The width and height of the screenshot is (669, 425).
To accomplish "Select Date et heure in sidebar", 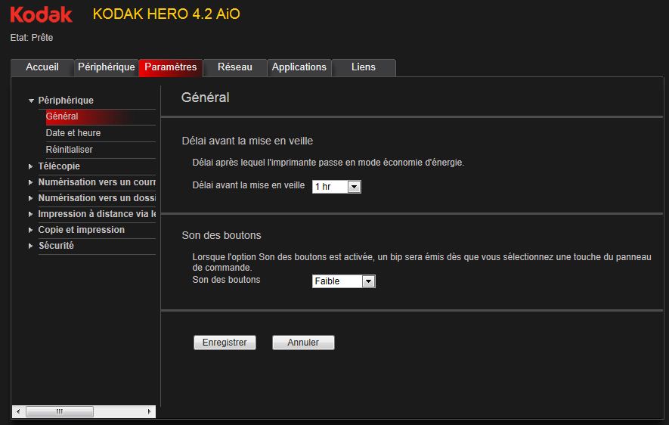I will point(73,133).
